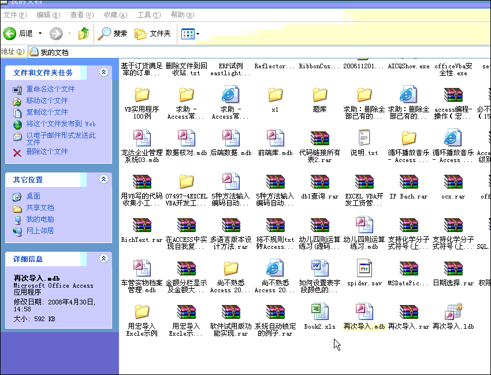Image resolution: width=491 pixels, height=375 pixels.
Task: Select the 车管实物档案管理.mdb icon
Action: [142, 268]
